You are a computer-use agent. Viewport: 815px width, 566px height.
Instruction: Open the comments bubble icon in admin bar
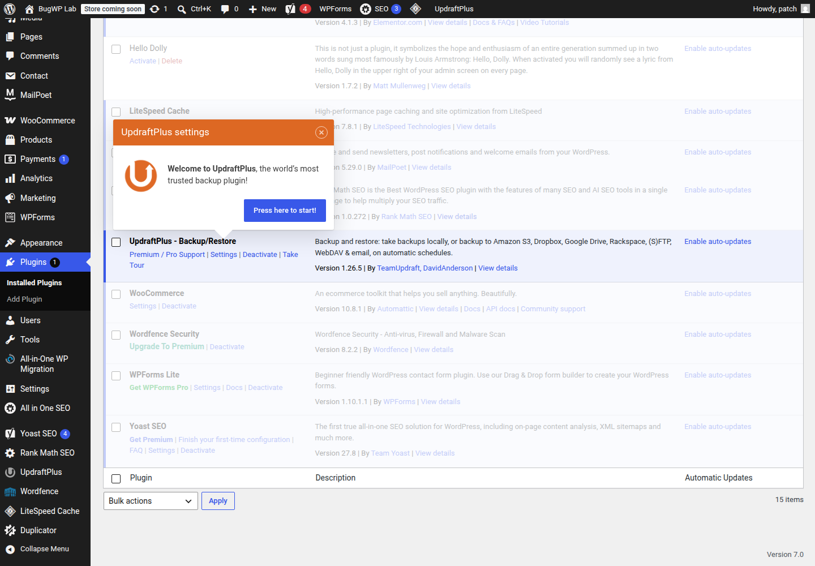pyautogui.click(x=225, y=9)
